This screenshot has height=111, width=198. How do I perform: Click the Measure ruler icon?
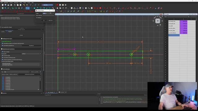(x=53, y=8)
